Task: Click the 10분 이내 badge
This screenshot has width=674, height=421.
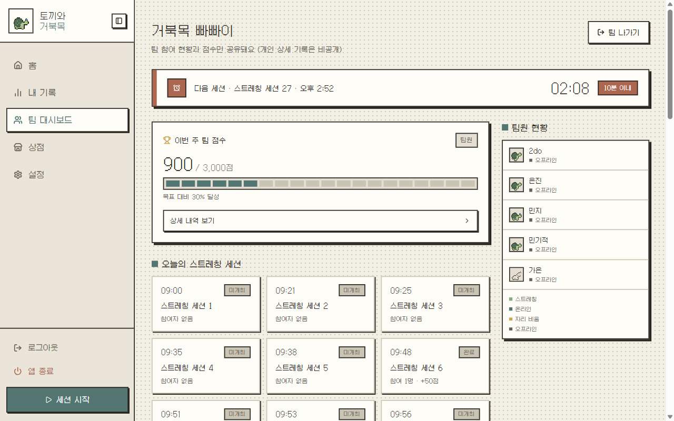Action: coord(618,88)
